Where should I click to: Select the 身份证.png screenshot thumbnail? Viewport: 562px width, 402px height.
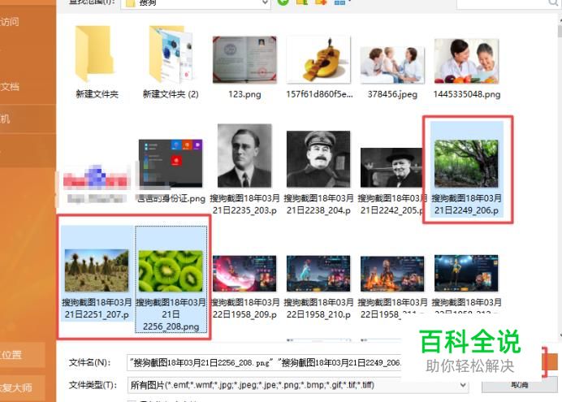click(x=171, y=163)
